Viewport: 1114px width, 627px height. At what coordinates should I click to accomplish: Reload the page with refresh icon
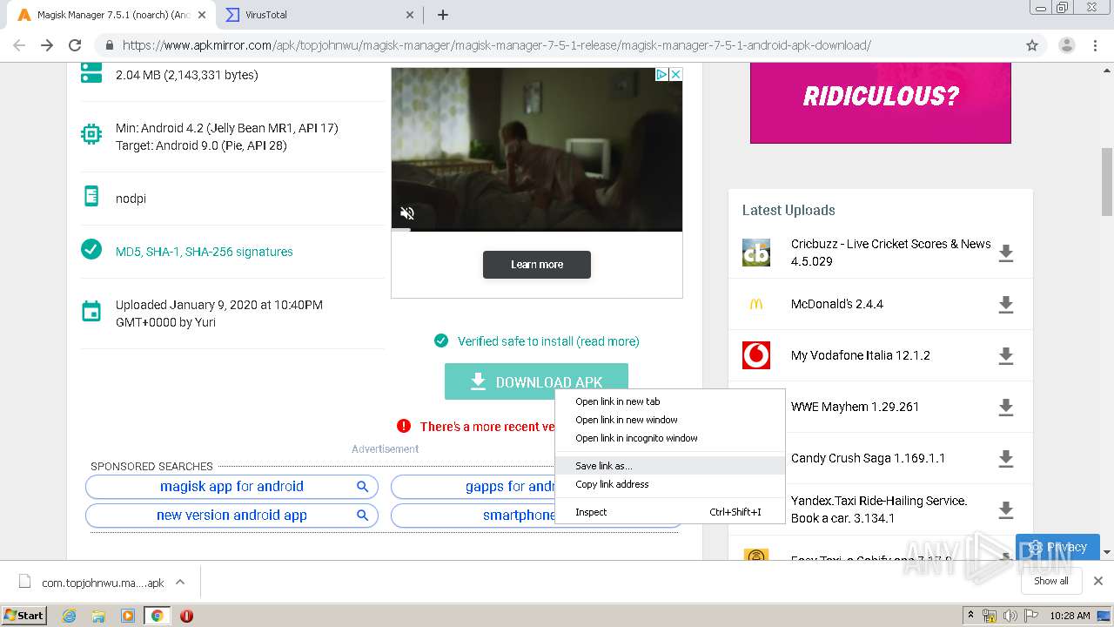[75, 45]
